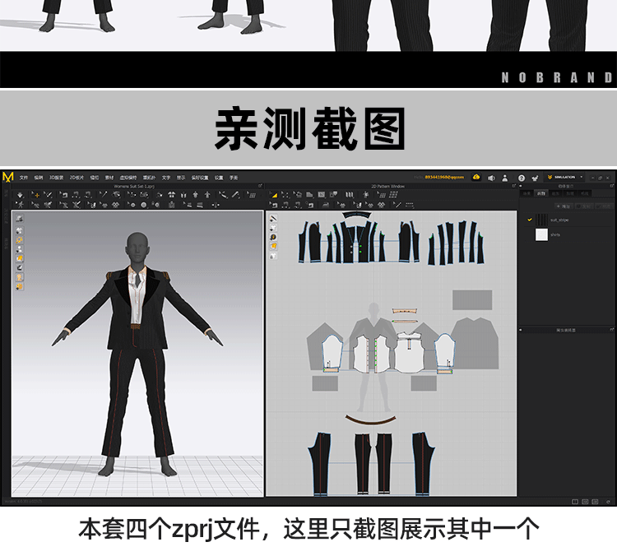The height and width of the screenshot is (556, 617).
Task: Click the first layout icon in bottom status bar
Action: click(575, 502)
